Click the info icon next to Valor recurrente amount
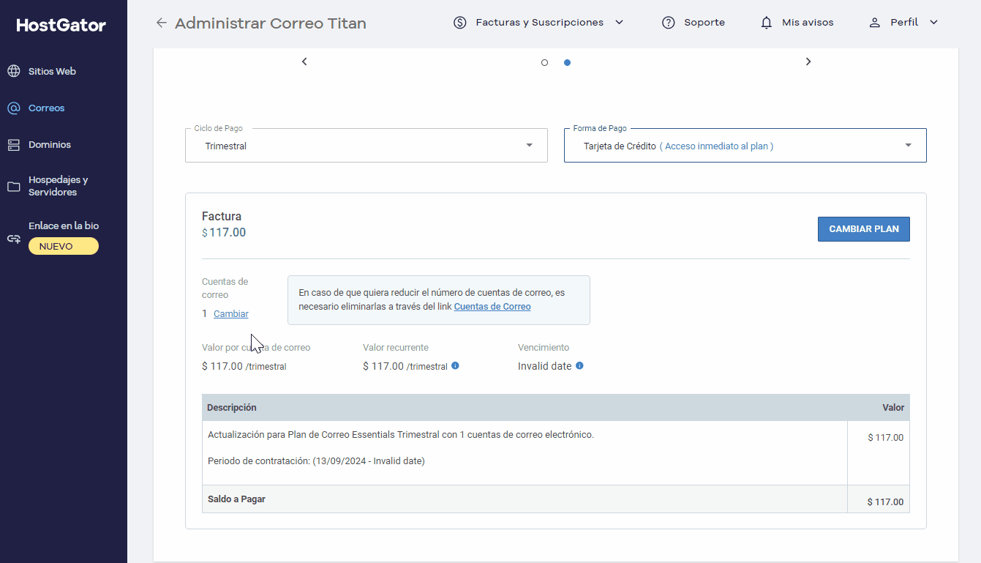This screenshot has height=563, width=981. tap(455, 365)
